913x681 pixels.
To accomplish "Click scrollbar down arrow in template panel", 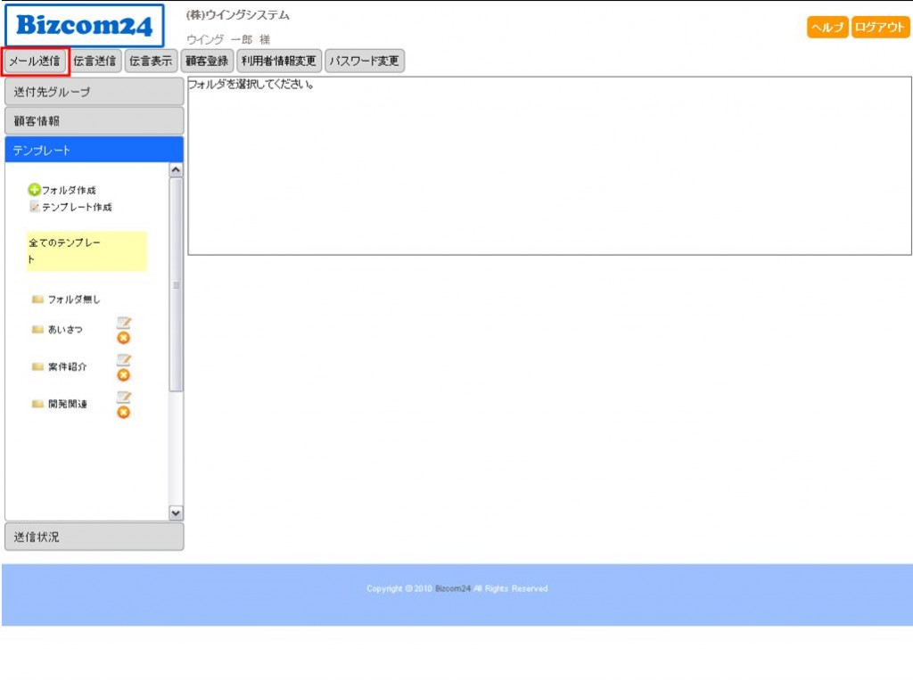I will (x=176, y=513).
